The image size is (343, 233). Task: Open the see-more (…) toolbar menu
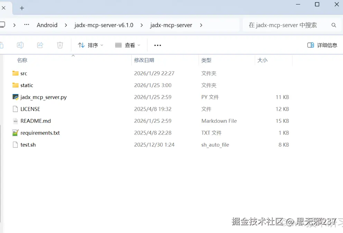[157, 45]
